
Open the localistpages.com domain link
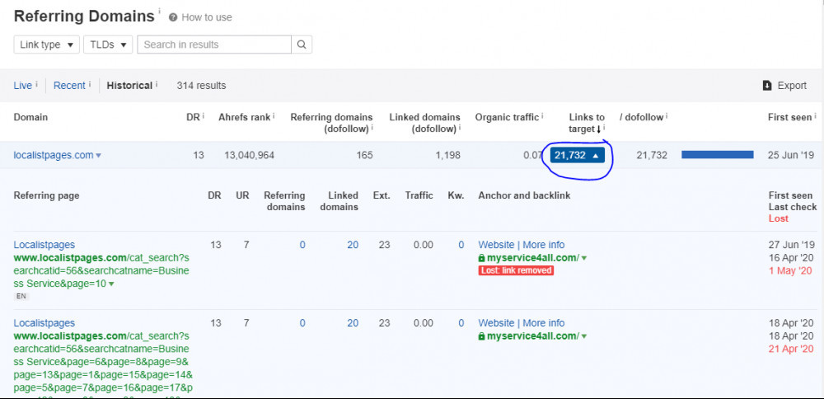pos(54,155)
